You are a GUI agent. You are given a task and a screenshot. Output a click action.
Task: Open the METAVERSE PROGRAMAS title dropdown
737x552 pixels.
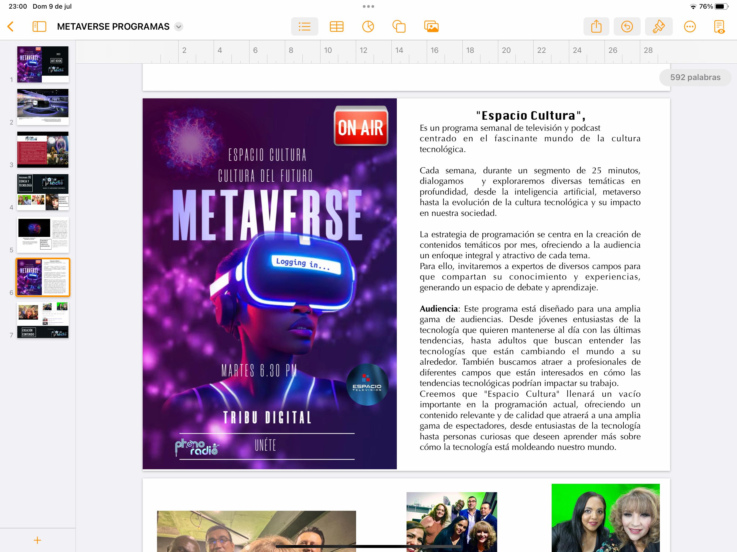(179, 27)
